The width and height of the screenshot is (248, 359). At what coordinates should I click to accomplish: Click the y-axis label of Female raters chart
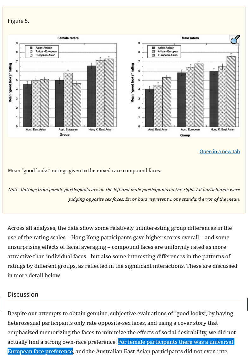[x=10, y=83]
